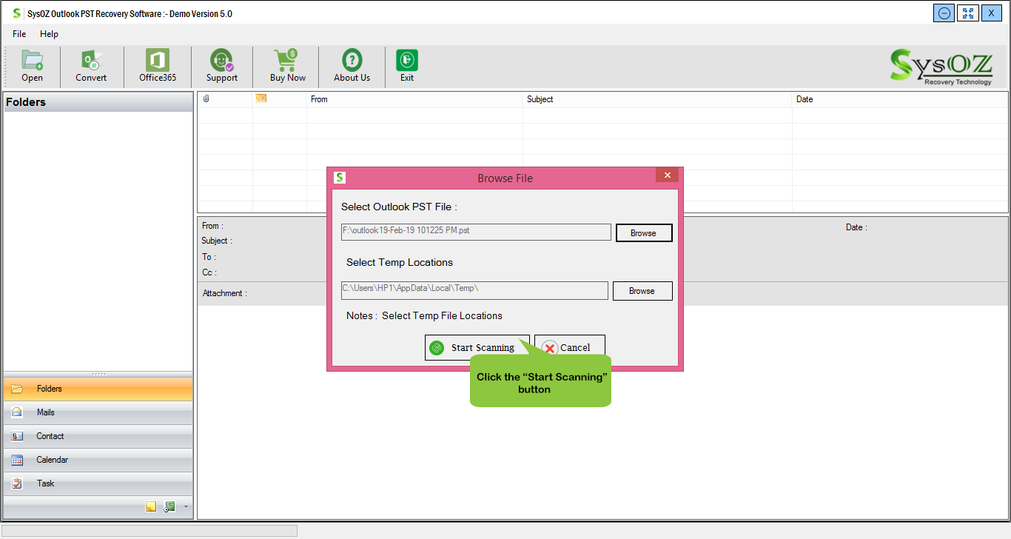Click the "Attachment :" label in preview pane

(225, 293)
